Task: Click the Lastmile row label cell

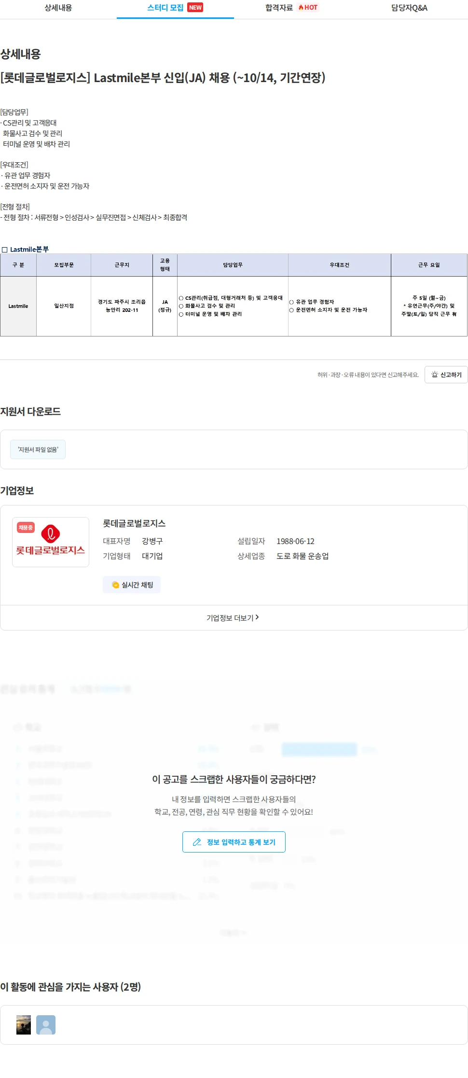Action: click(18, 306)
